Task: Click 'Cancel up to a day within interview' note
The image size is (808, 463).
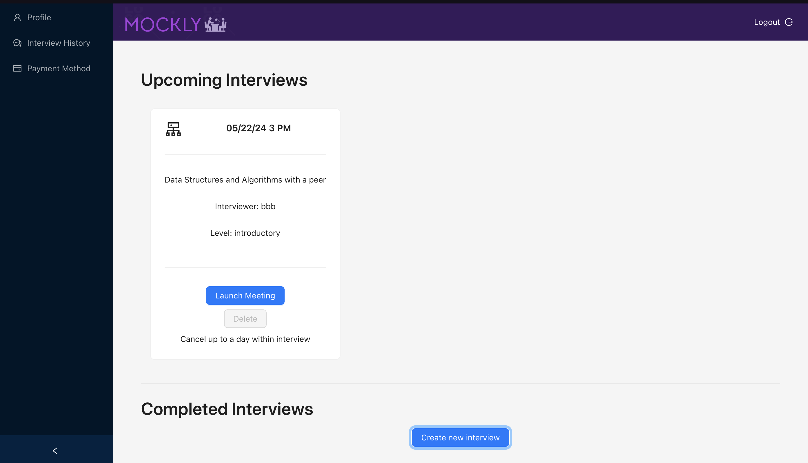Action: tap(245, 339)
